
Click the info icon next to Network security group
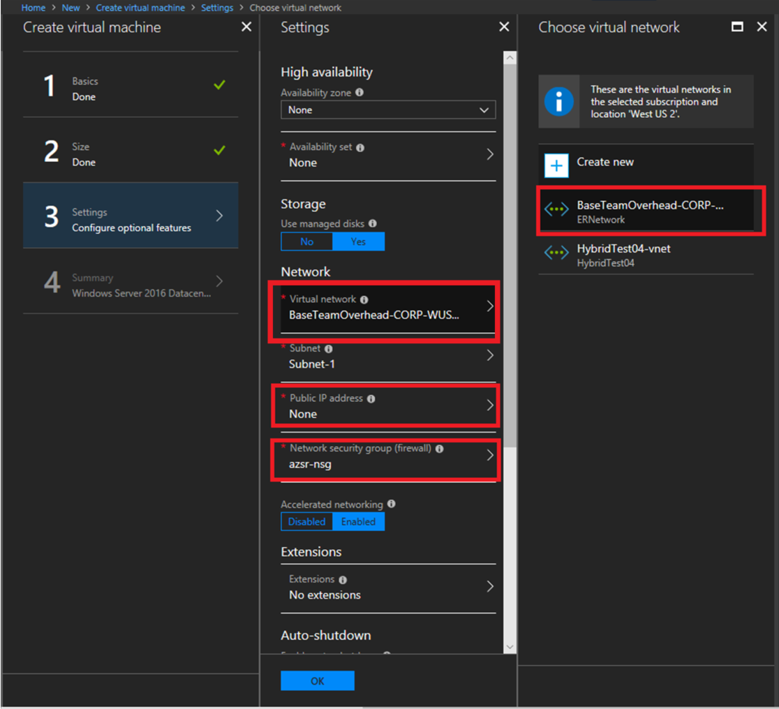point(439,449)
